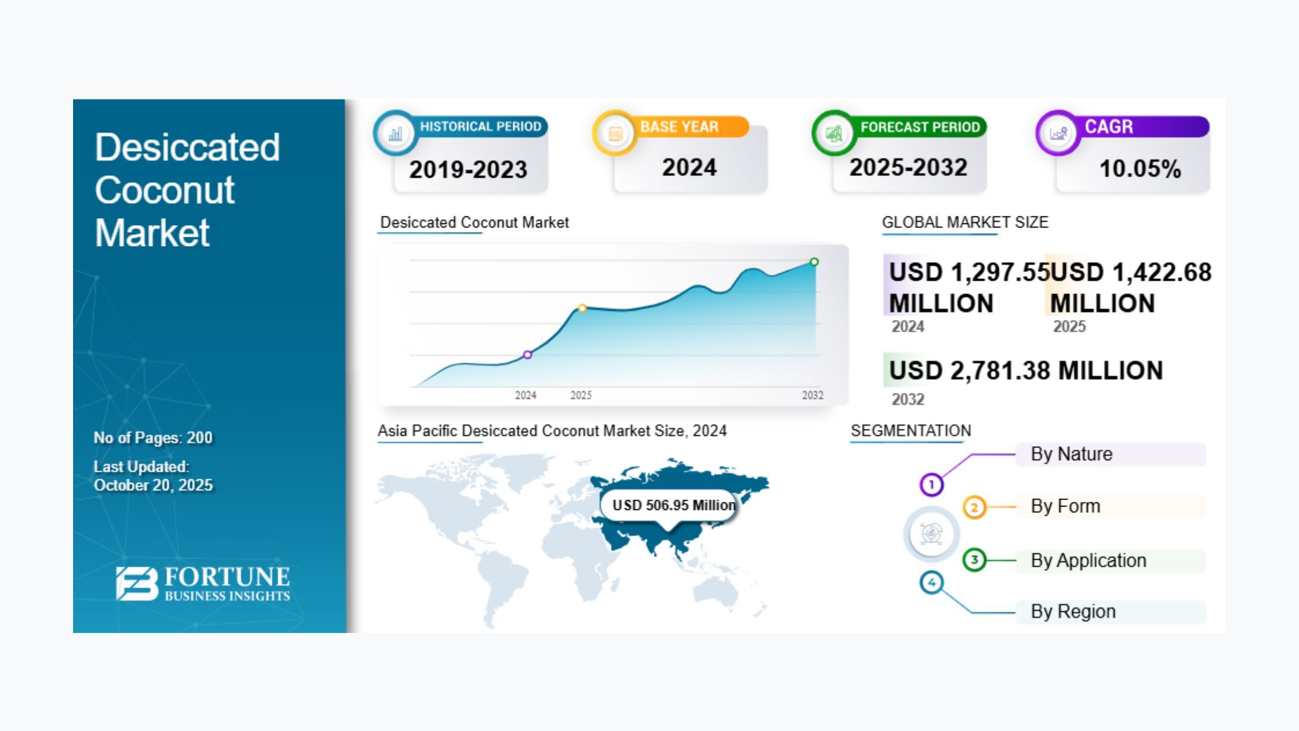Click the central segmentation target icon
The image size is (1299, 731).
(931, 533)
